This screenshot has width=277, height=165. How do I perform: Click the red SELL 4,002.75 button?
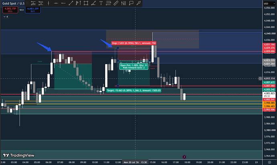pyautogui.click(x=10, y=10)
